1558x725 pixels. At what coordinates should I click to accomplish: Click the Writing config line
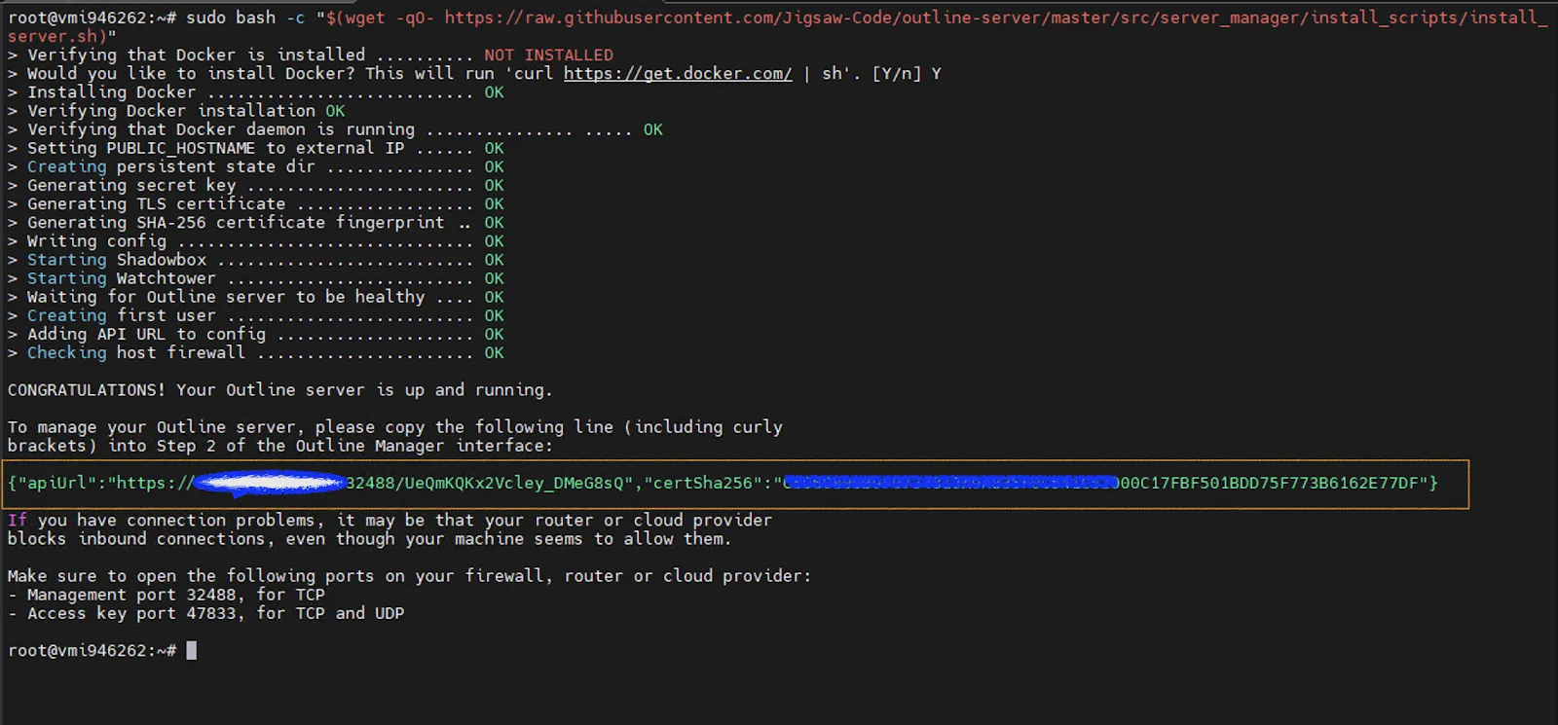click(96, 241)
